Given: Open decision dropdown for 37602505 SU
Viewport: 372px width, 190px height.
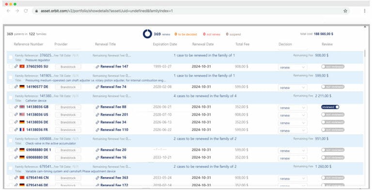Looking at the screenshot, I should (x=292, y=68).
